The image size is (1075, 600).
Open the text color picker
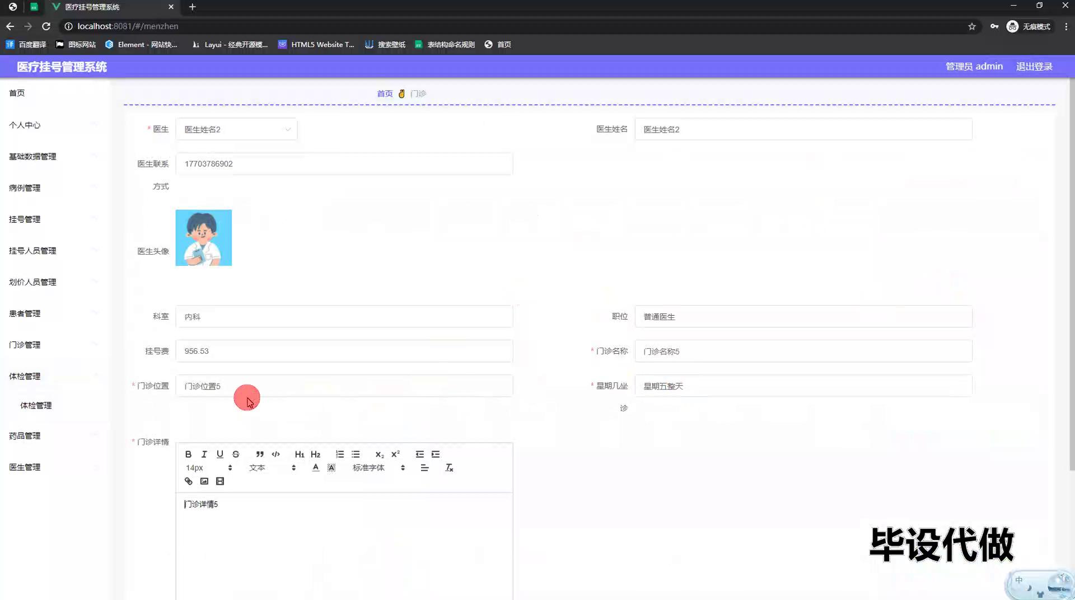(x=316, y=468)
